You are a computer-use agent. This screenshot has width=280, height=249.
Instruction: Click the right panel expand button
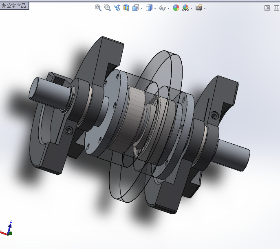(276, 8)
